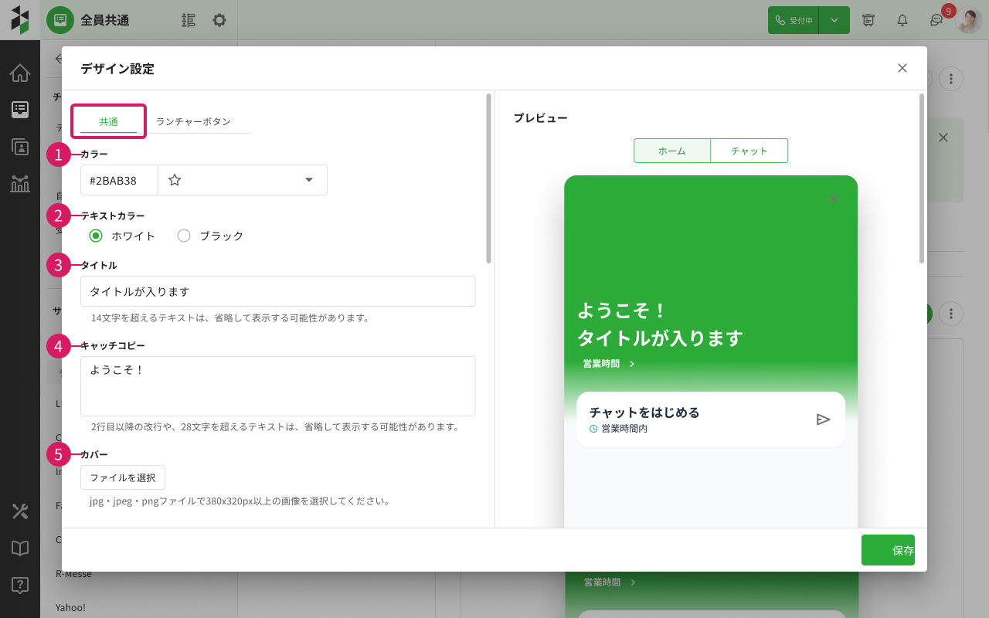989x618 pixels.
Task: Open the chat inbox sidebar icon
Action: point(20,110)
